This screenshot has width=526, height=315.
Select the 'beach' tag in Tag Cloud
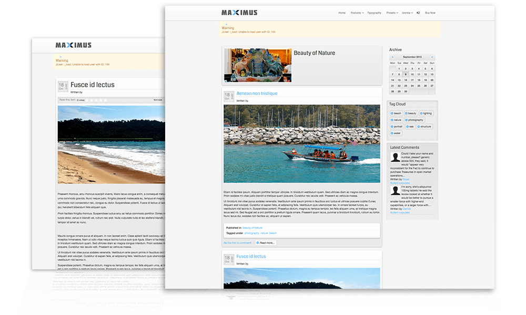[396, 113]
